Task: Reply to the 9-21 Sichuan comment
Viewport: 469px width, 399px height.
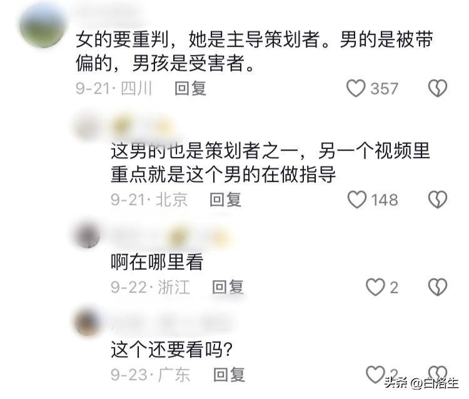Action: 191,88
